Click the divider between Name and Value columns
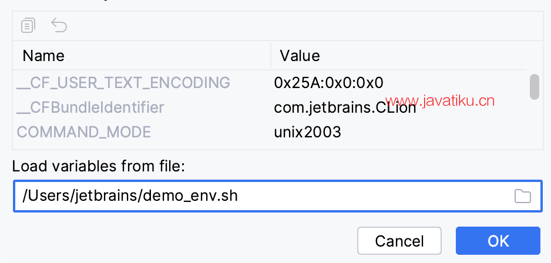Screen dimensions: 551x263 [271, 56]
